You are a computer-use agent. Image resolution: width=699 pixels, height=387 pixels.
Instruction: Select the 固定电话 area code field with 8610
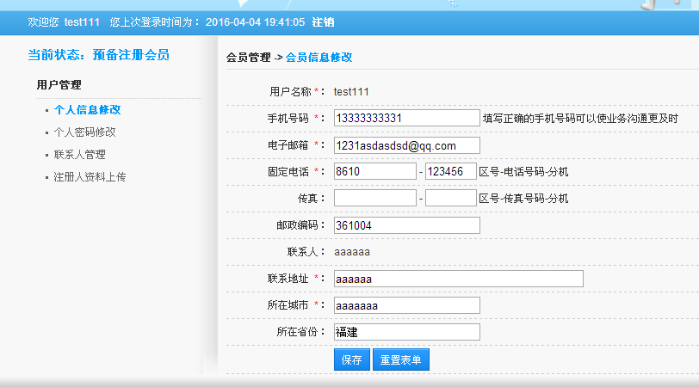click(375, 171)
